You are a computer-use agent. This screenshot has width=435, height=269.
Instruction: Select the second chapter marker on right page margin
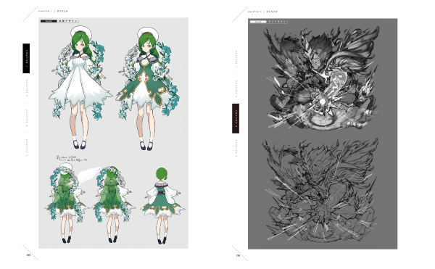(236, 88)
